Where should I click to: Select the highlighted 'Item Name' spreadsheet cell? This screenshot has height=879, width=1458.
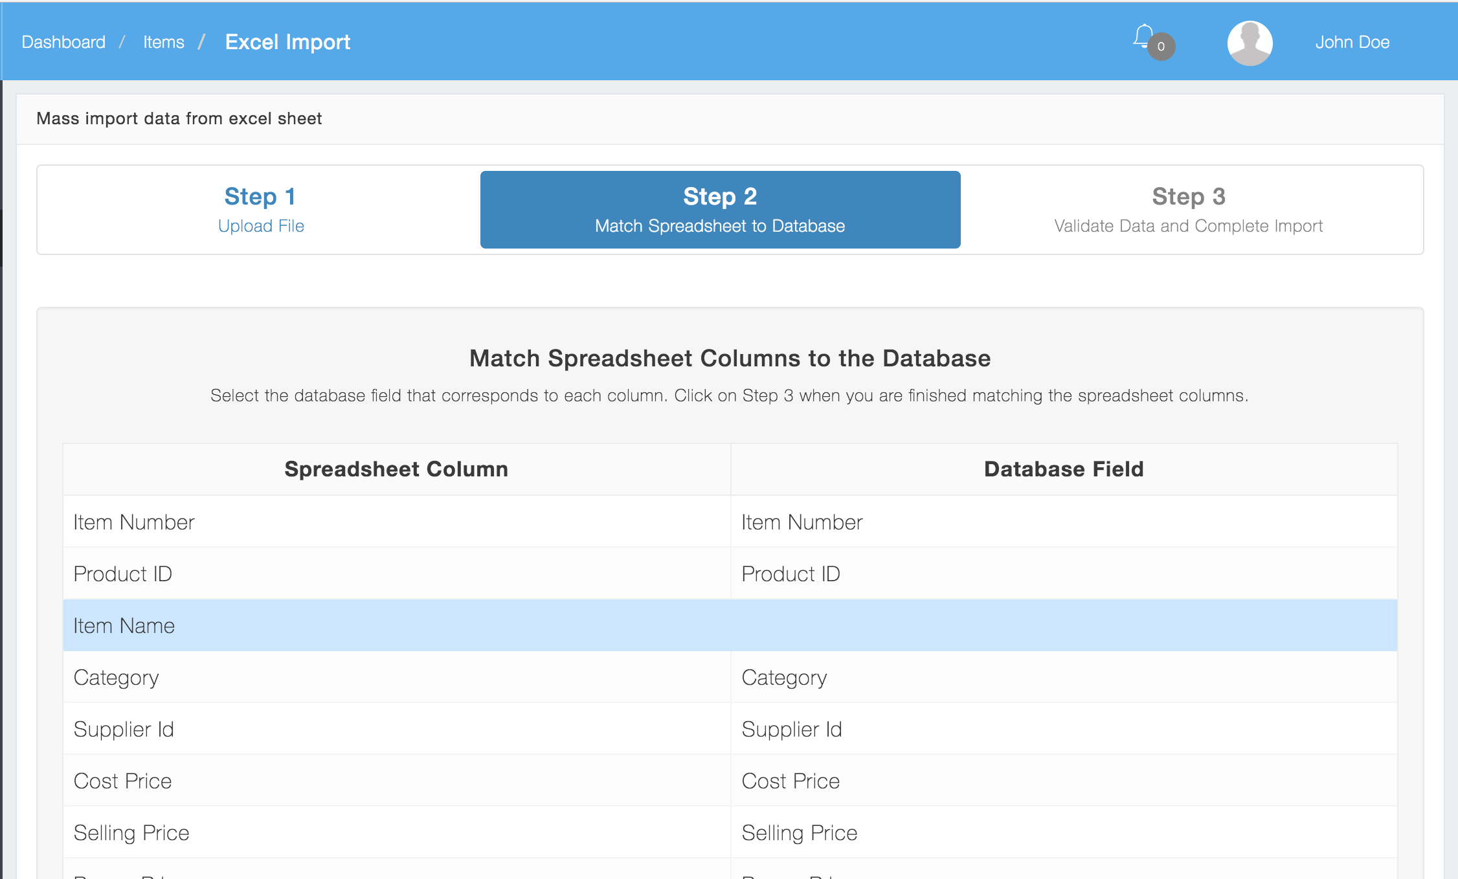(x=397, y=625)
